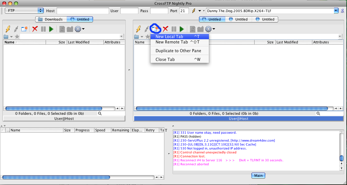
Task: Click the blue Google search icon
Action: 342,11
